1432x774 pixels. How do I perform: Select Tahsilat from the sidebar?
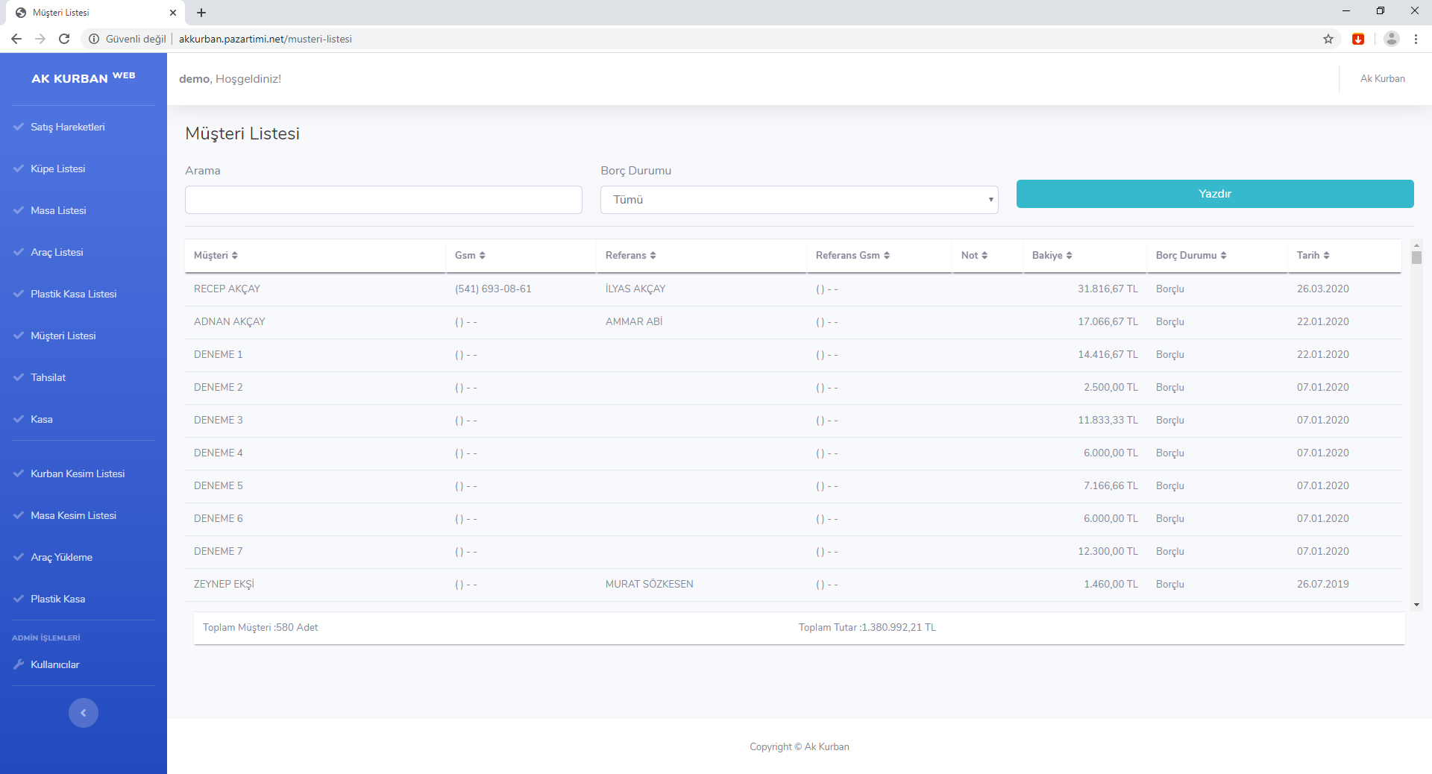pyautogui.click(x=48, y=377)
